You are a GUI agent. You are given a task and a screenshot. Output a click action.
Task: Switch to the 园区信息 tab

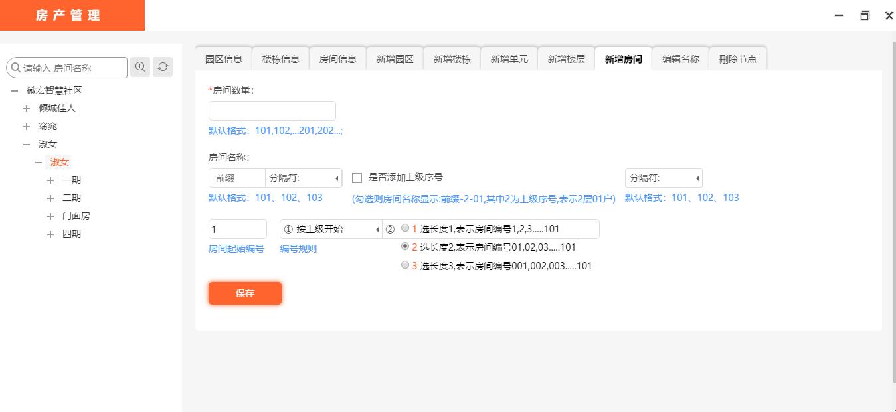tap(224, 58)
